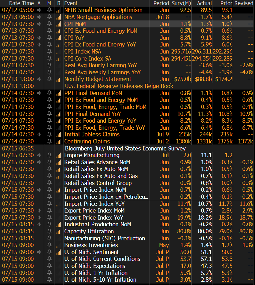This screenshot has width=255, height=285.
Task: Click relevance bars icon for Retail Sales Advance MoM
Action: (59, 162)
